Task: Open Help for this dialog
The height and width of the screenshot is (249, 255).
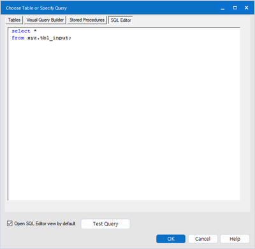Action: pos(235,239)
